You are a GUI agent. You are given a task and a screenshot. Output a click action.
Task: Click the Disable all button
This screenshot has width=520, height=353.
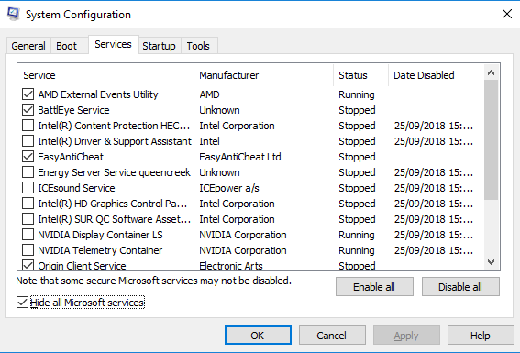tap(460, 287)
